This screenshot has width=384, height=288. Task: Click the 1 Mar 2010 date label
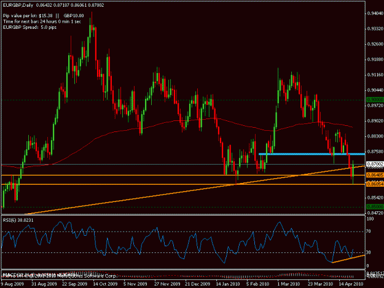tap(289, 284)
